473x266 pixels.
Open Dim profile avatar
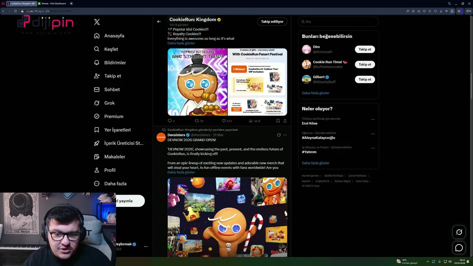(x=306, y=49)
